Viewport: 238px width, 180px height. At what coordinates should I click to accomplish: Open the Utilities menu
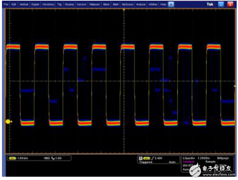(153, 5)
